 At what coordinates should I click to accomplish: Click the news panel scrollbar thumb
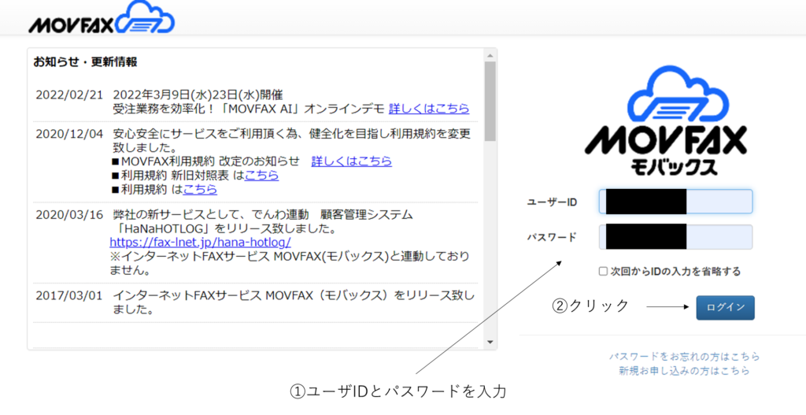490,101
